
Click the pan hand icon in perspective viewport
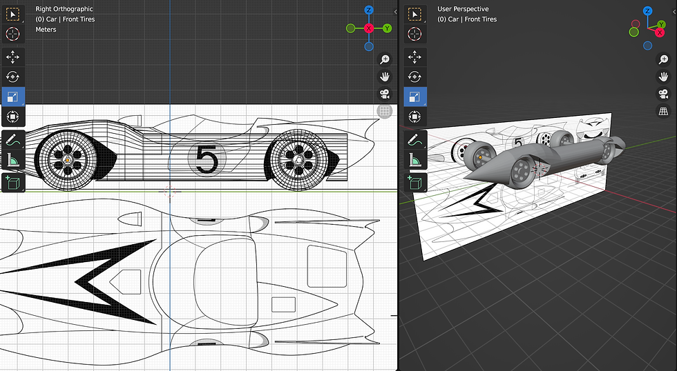663,77
